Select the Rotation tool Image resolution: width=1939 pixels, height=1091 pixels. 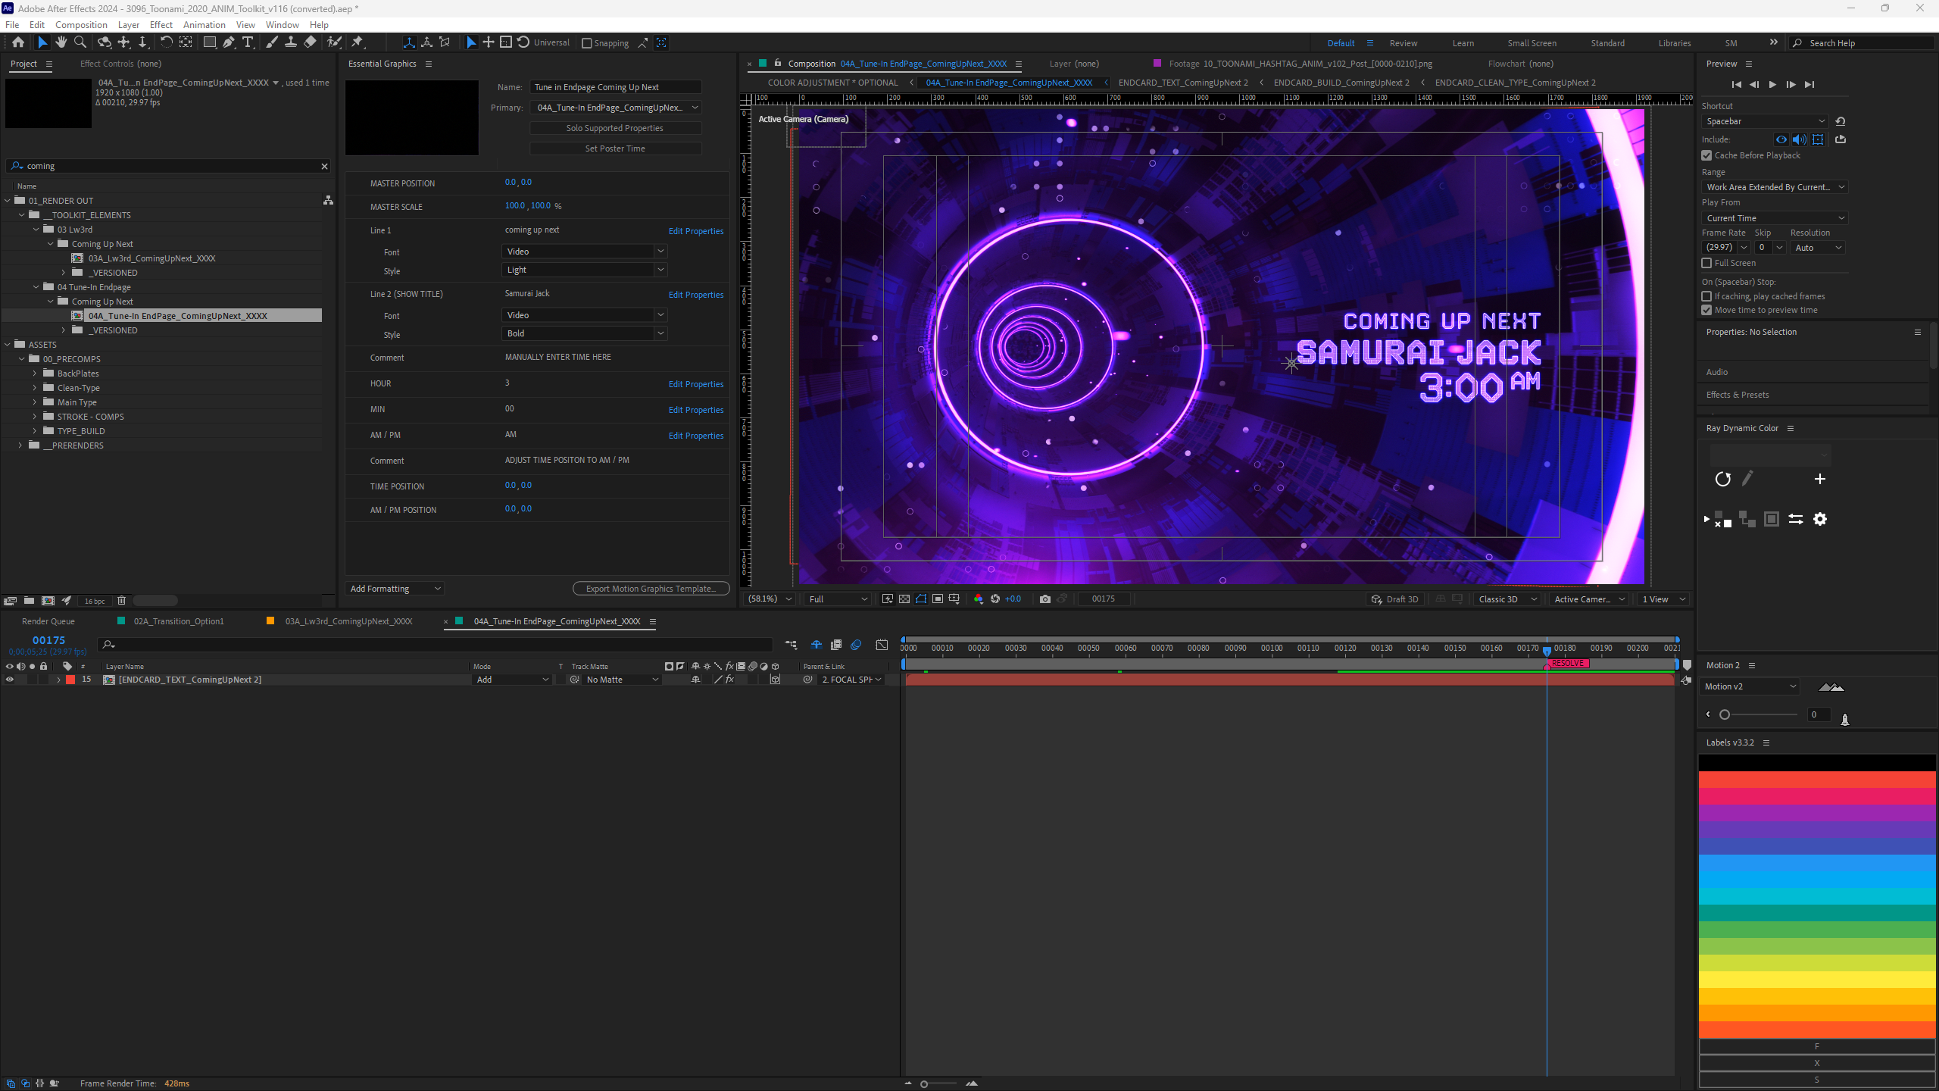pos(166,42)
